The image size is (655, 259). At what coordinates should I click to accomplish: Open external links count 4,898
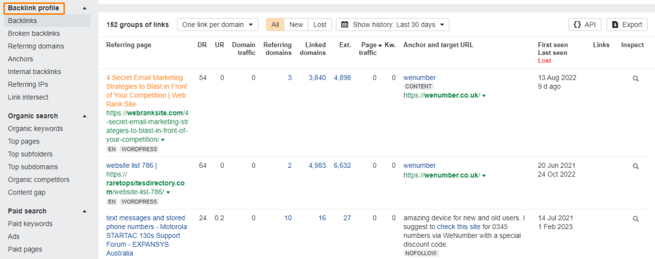[342, 77]
